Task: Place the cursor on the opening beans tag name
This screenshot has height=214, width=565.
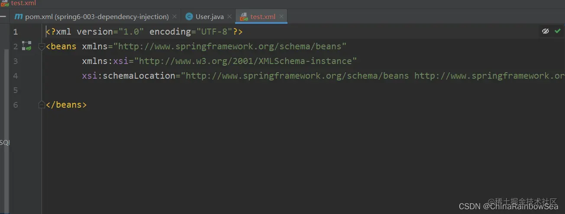Action: click(64, 46)
